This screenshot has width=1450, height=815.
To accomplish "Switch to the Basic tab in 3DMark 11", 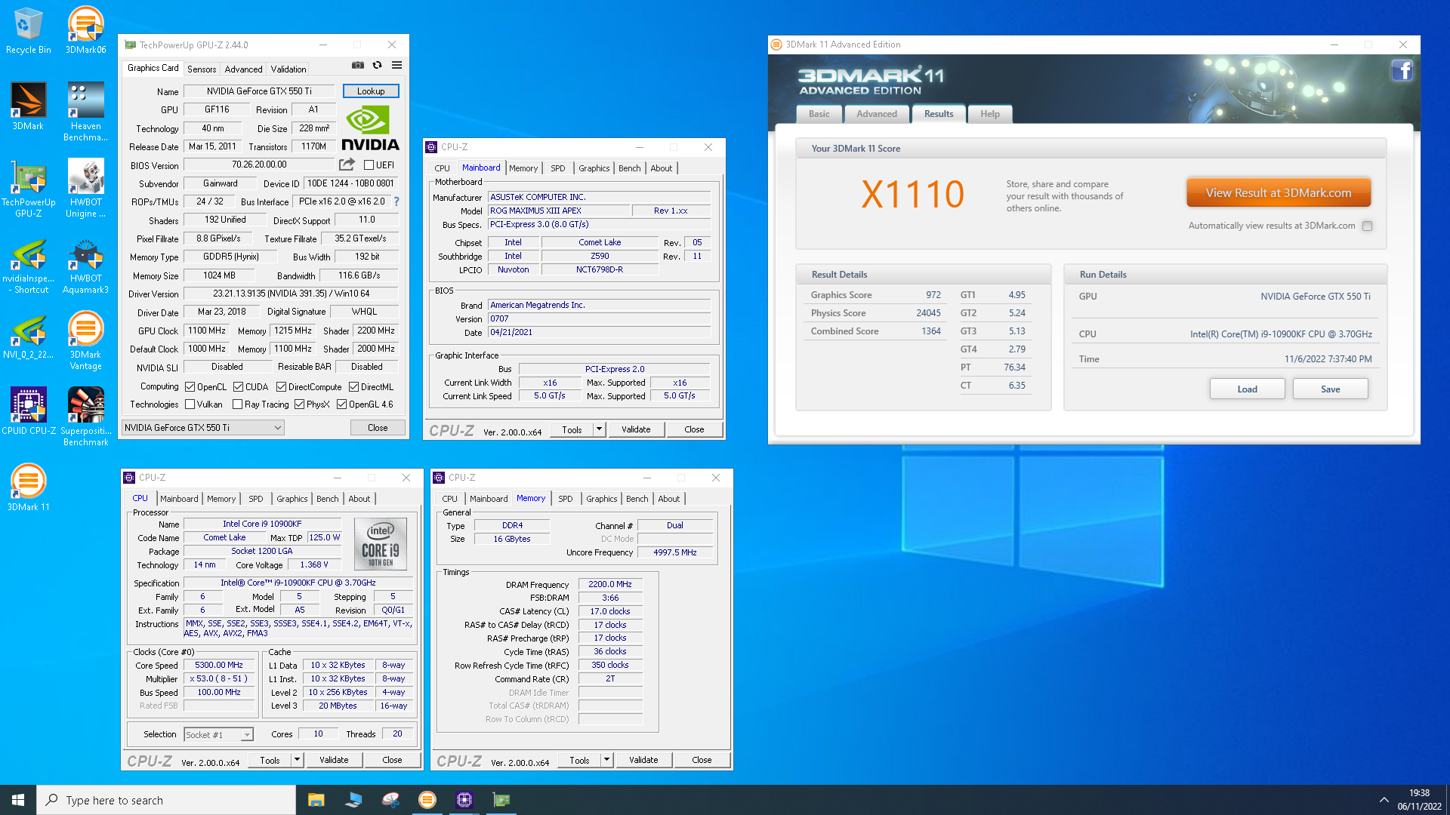I will click(819, 114).
